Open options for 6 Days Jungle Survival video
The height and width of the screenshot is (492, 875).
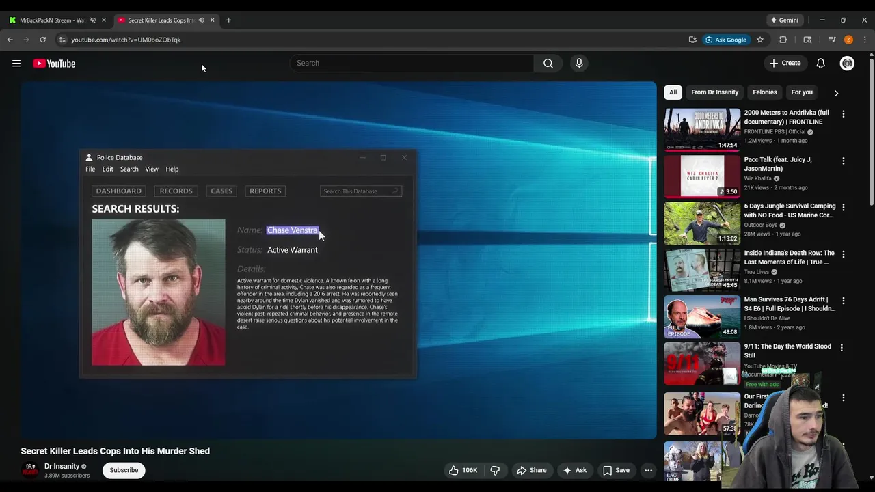[843, 207]
